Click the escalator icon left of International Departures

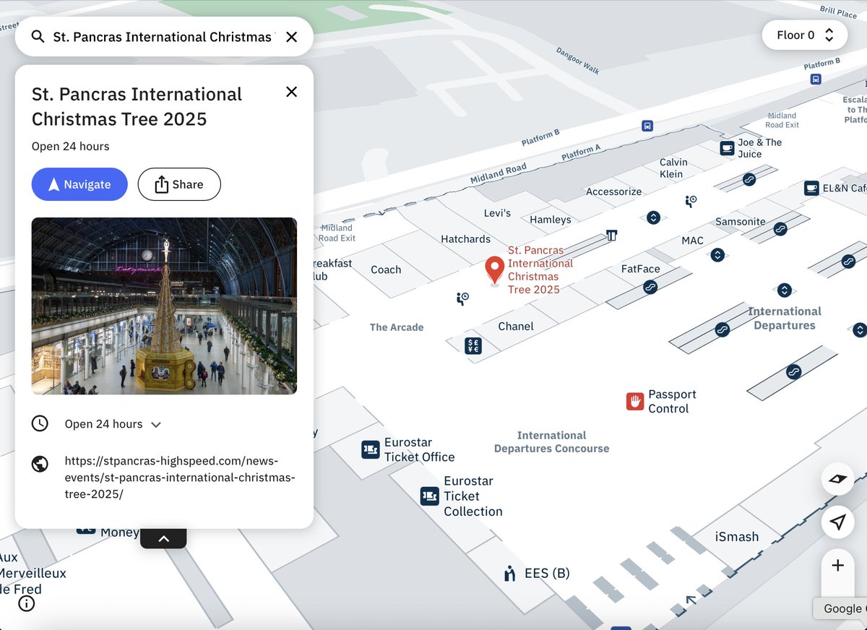click(x=722, y=329)
